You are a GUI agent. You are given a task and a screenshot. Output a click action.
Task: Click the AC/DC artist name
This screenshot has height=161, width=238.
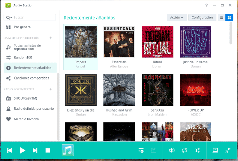click(x=196, y=114)
